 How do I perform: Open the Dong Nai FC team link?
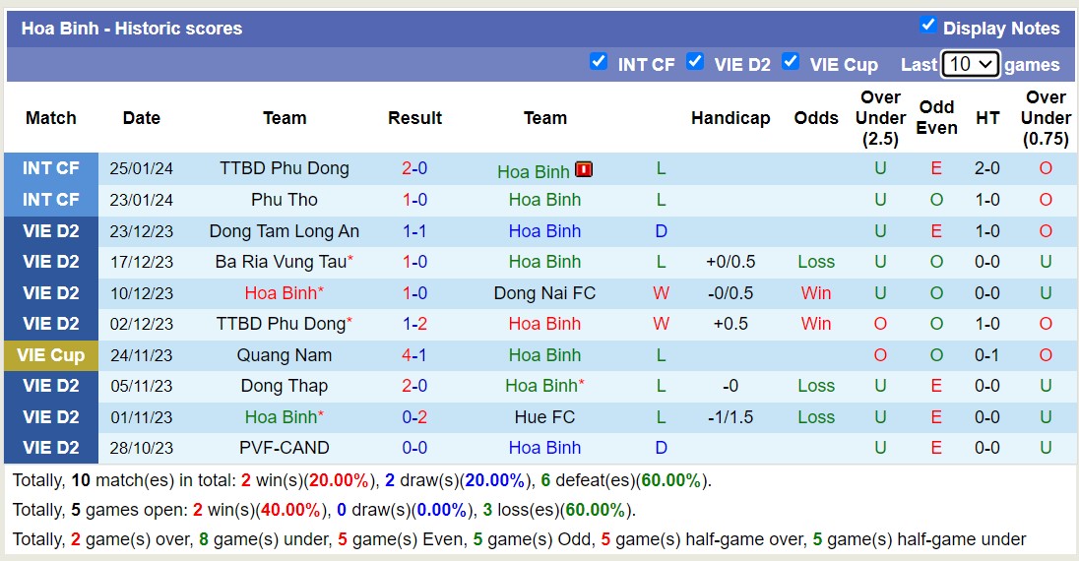point(544,293)
